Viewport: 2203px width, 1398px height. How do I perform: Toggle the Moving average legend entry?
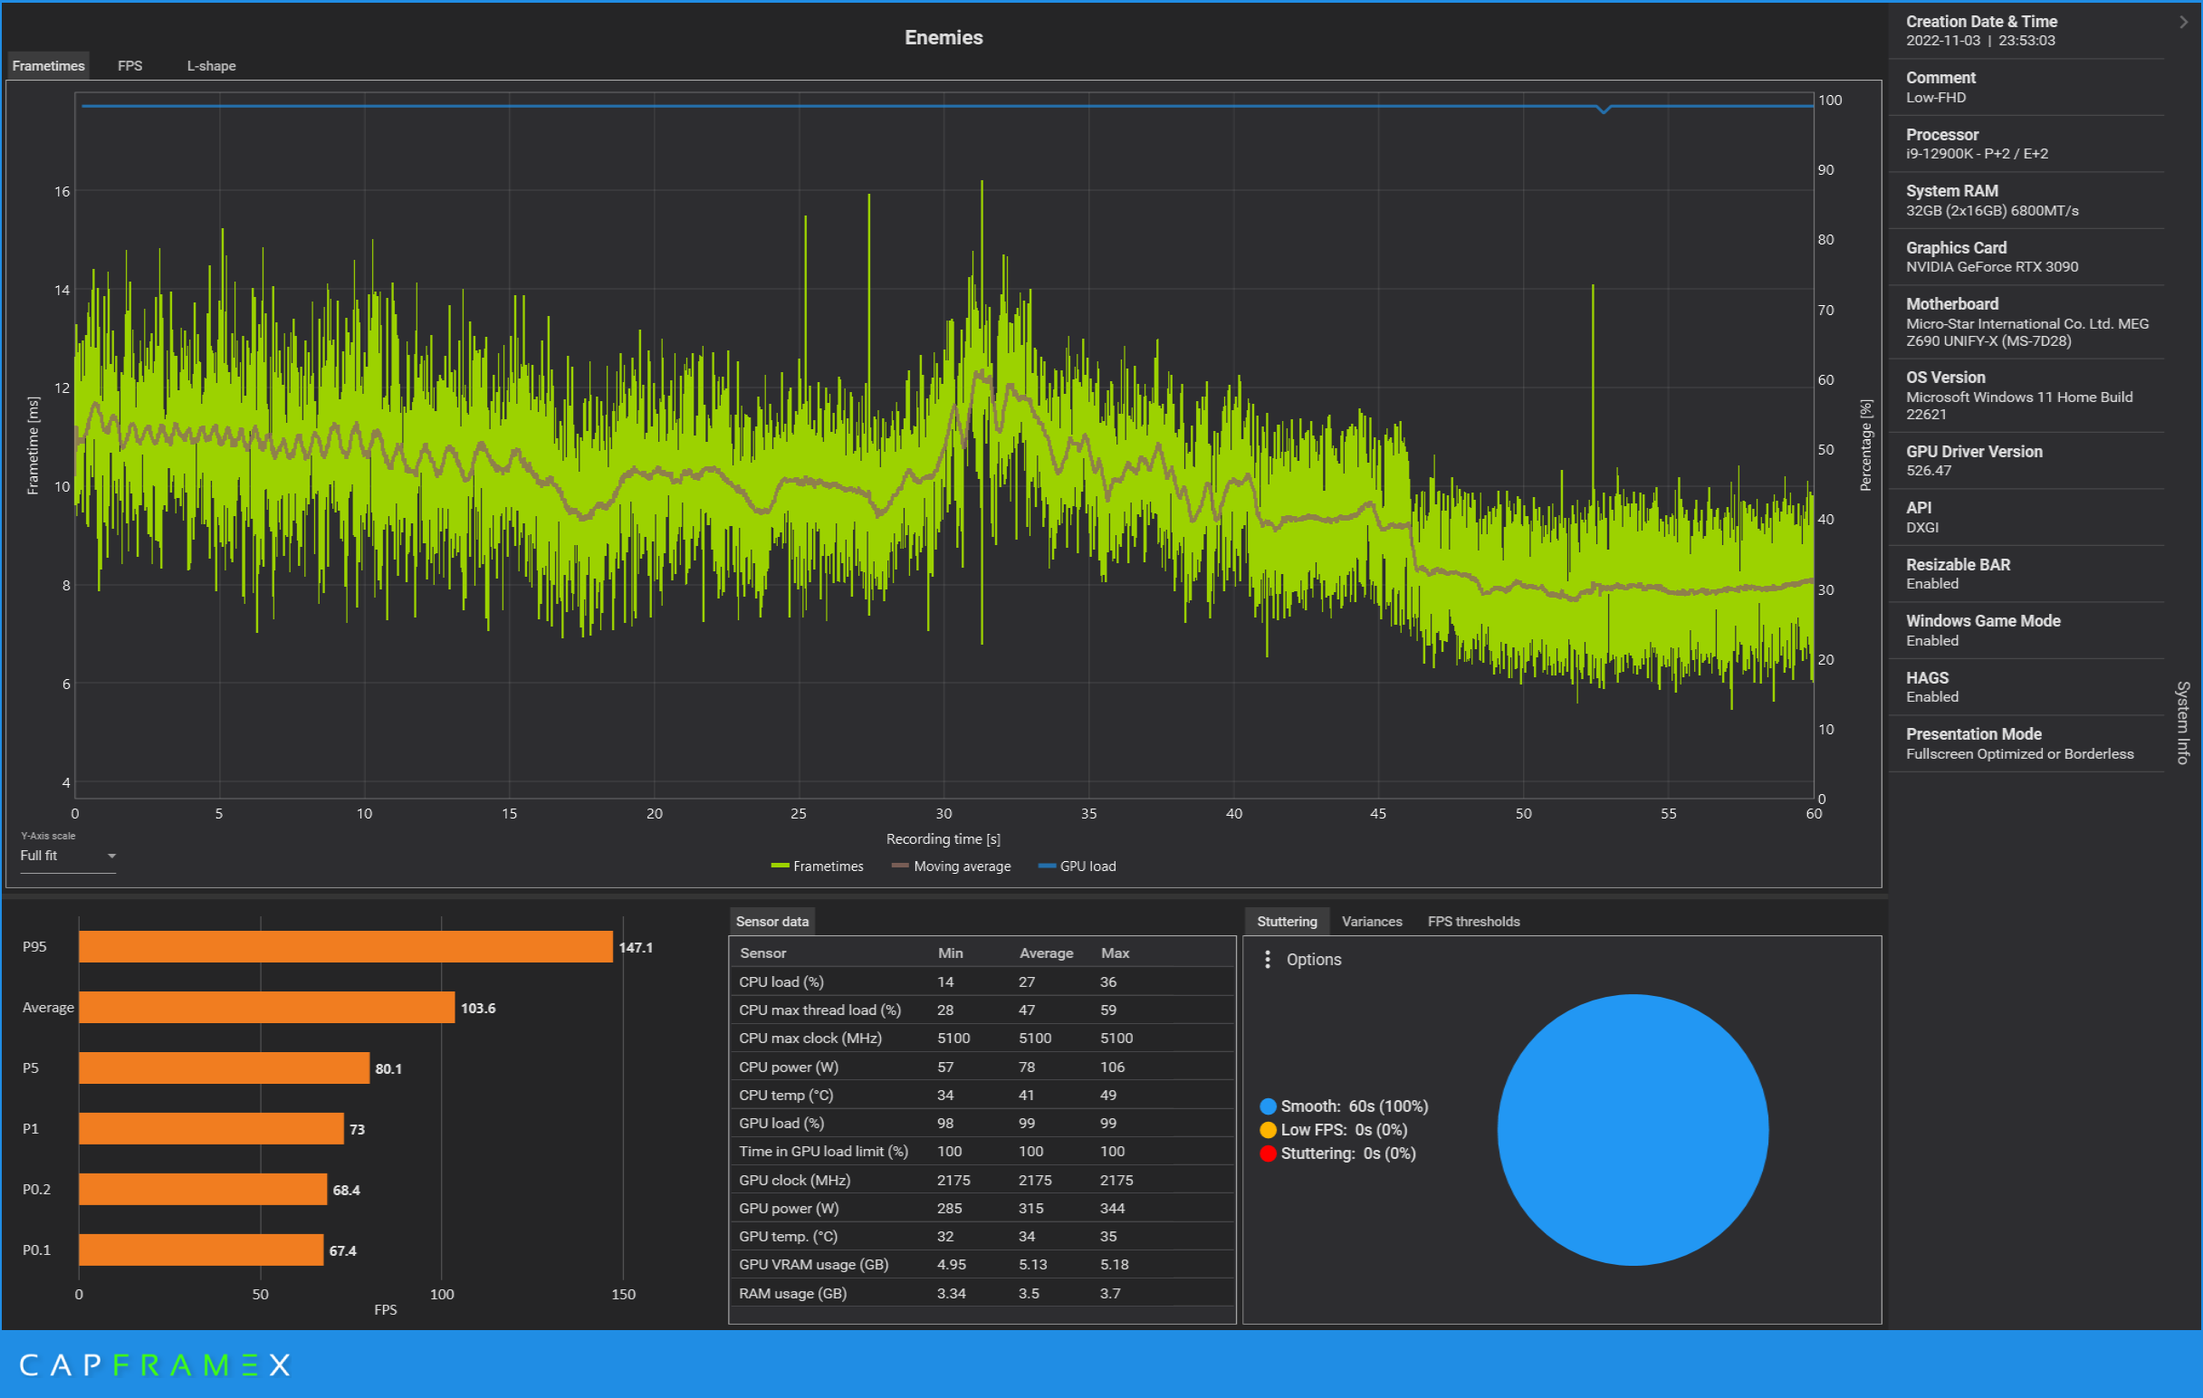pyautogui.click(x=952, y=866)
